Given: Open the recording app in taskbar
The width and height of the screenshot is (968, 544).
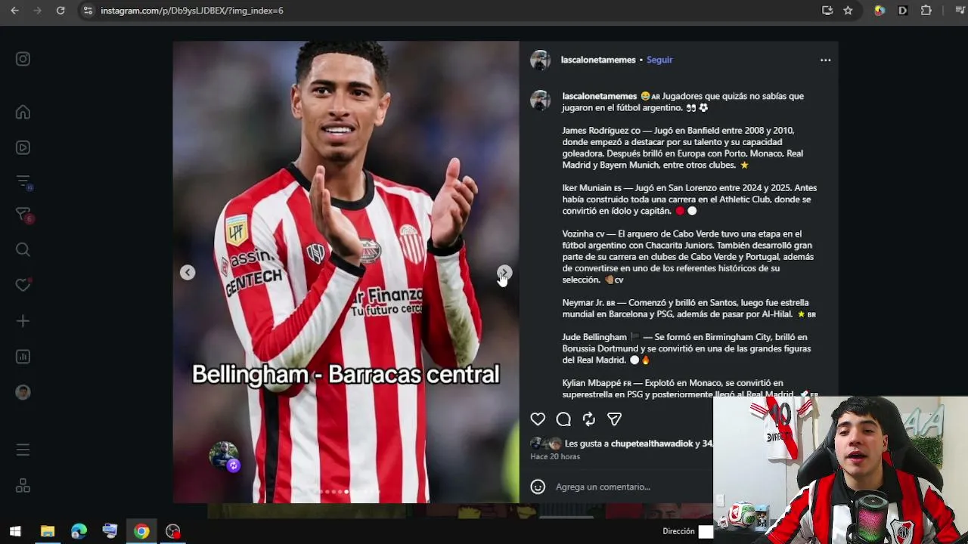Looking at the screenshot, I should point(173,531).
